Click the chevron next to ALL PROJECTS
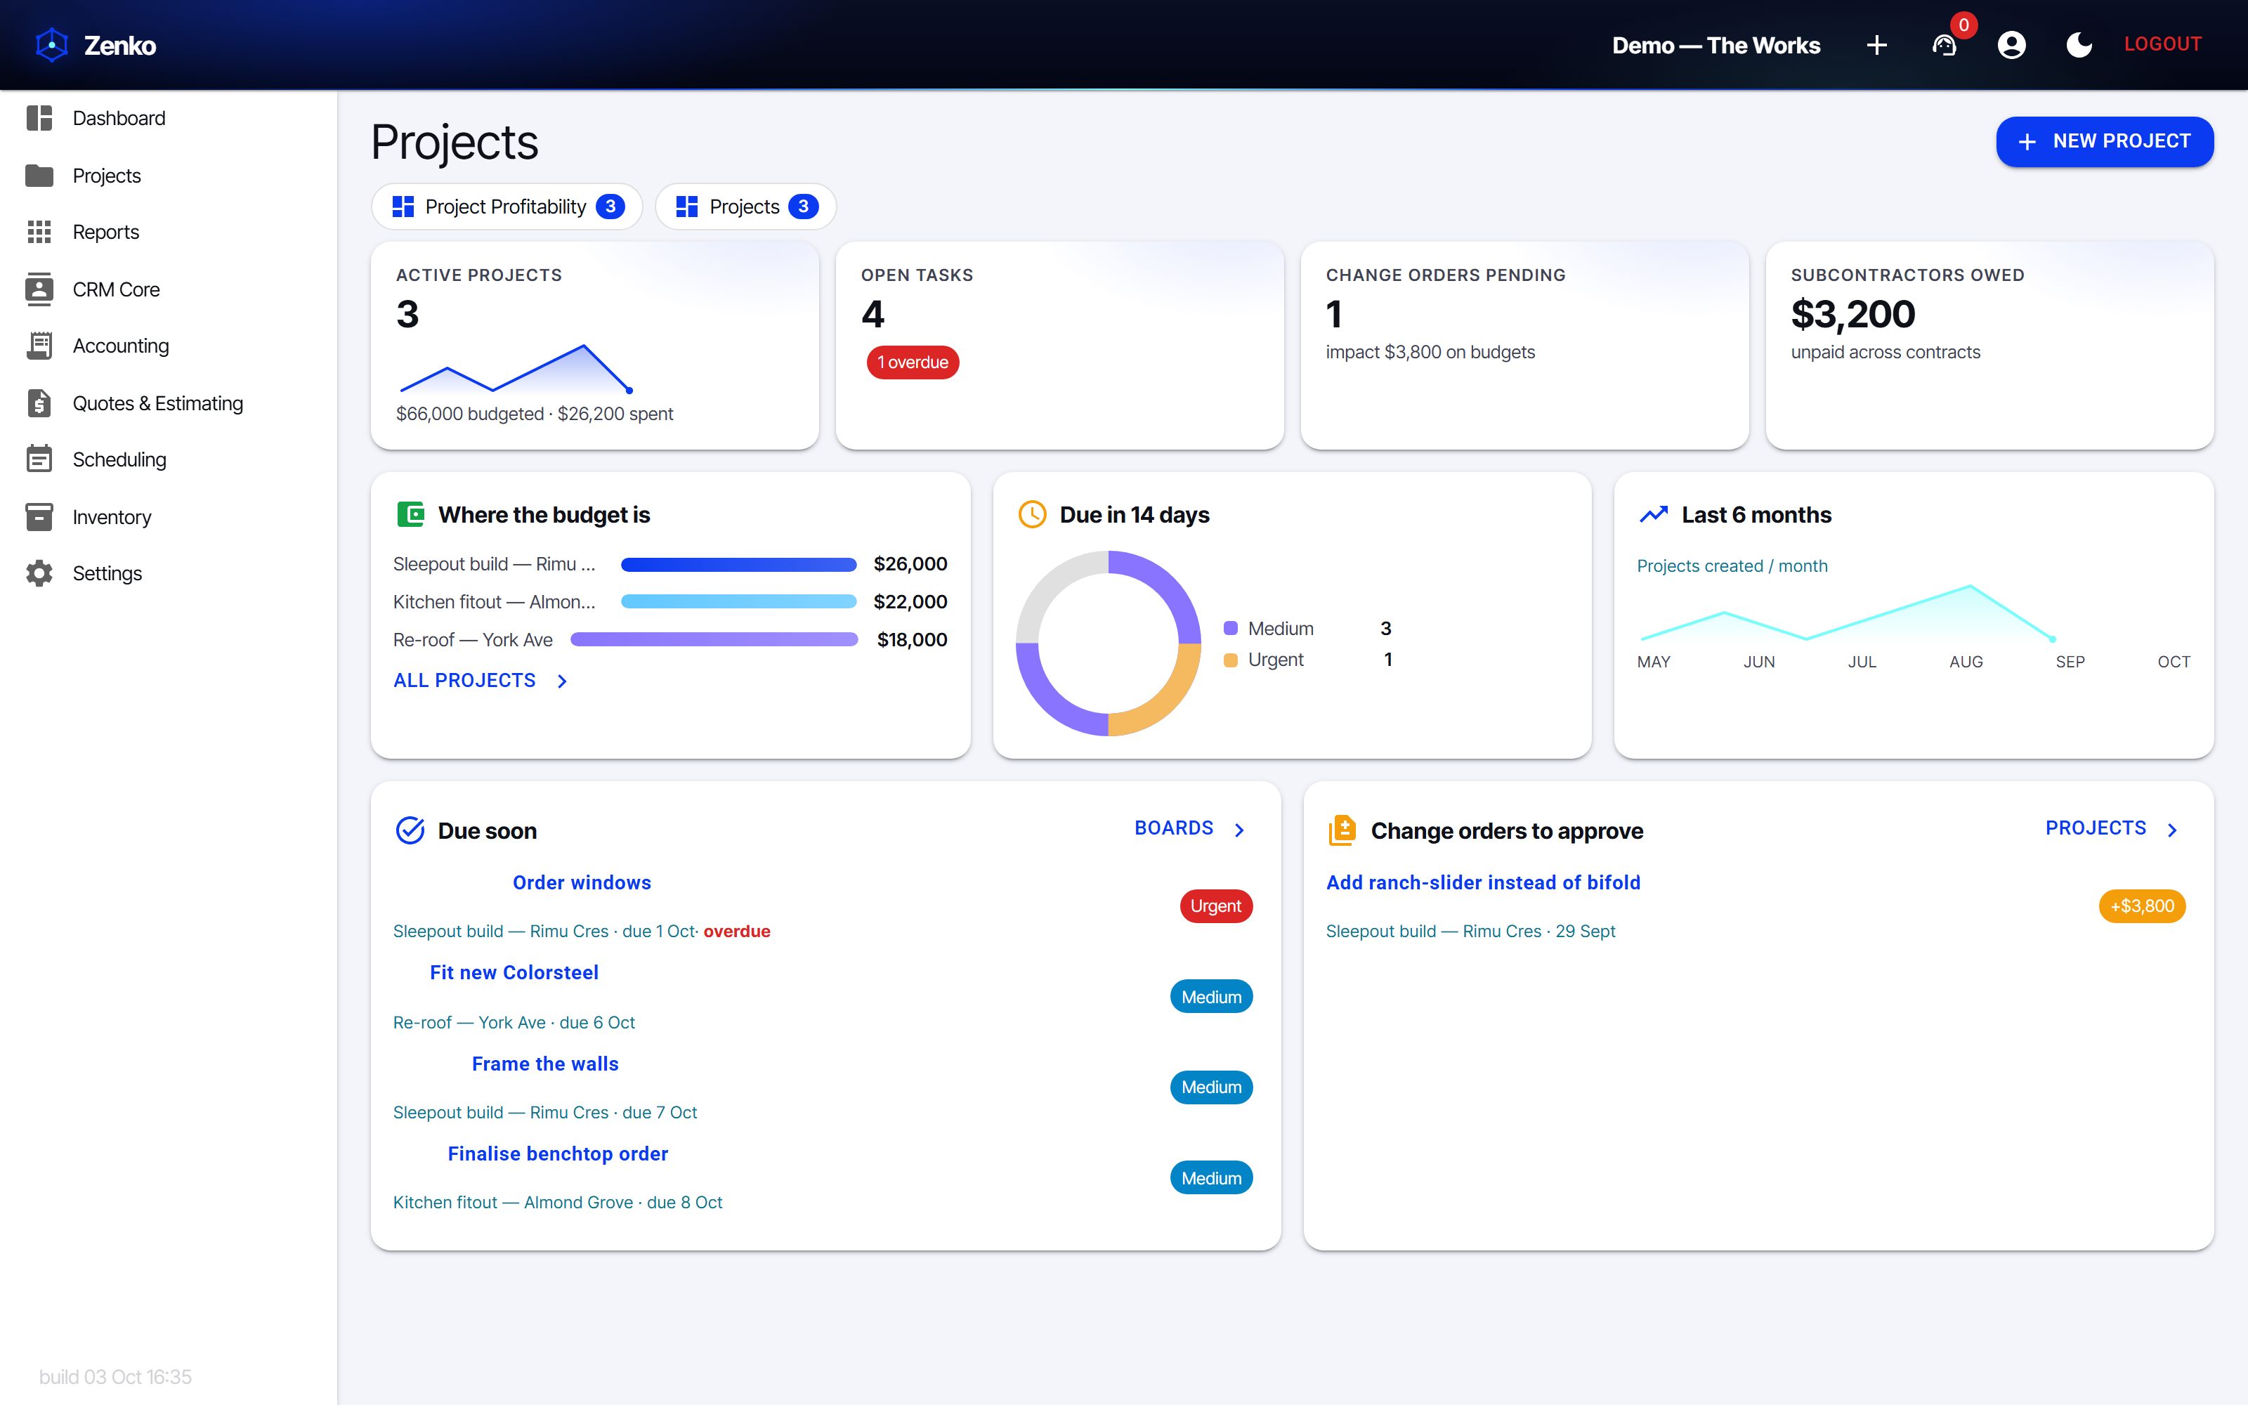 (561, 681)
